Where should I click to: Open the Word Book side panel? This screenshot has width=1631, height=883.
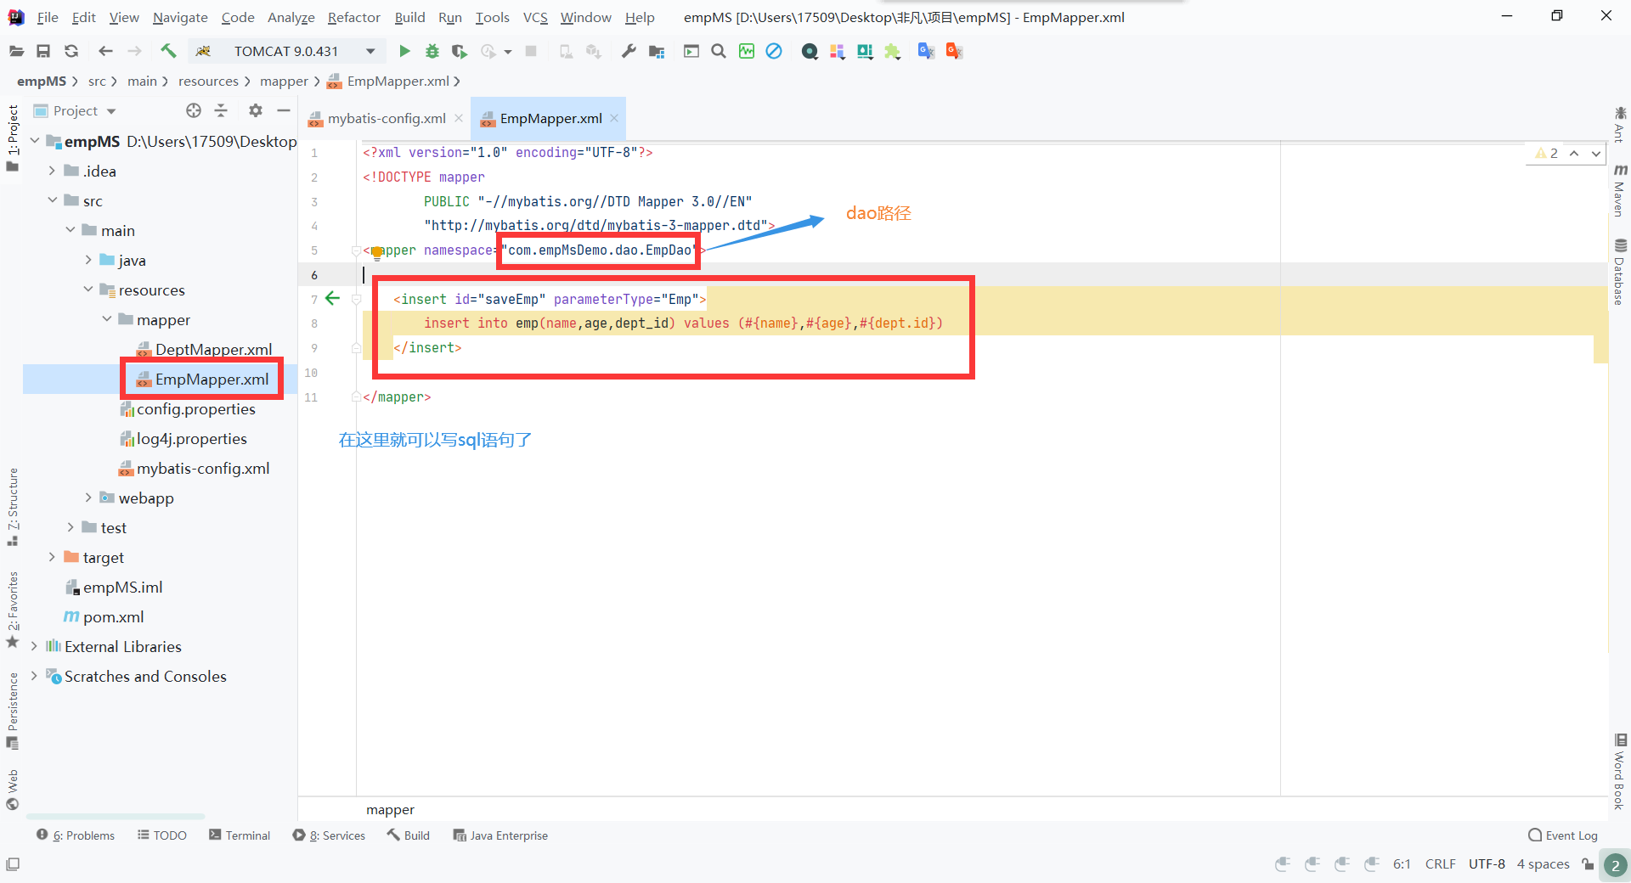tap(1620, 772)
